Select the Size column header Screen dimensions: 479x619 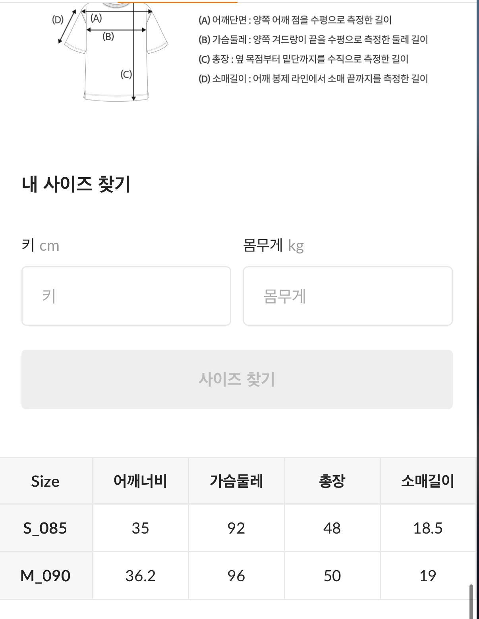[45, 481]
